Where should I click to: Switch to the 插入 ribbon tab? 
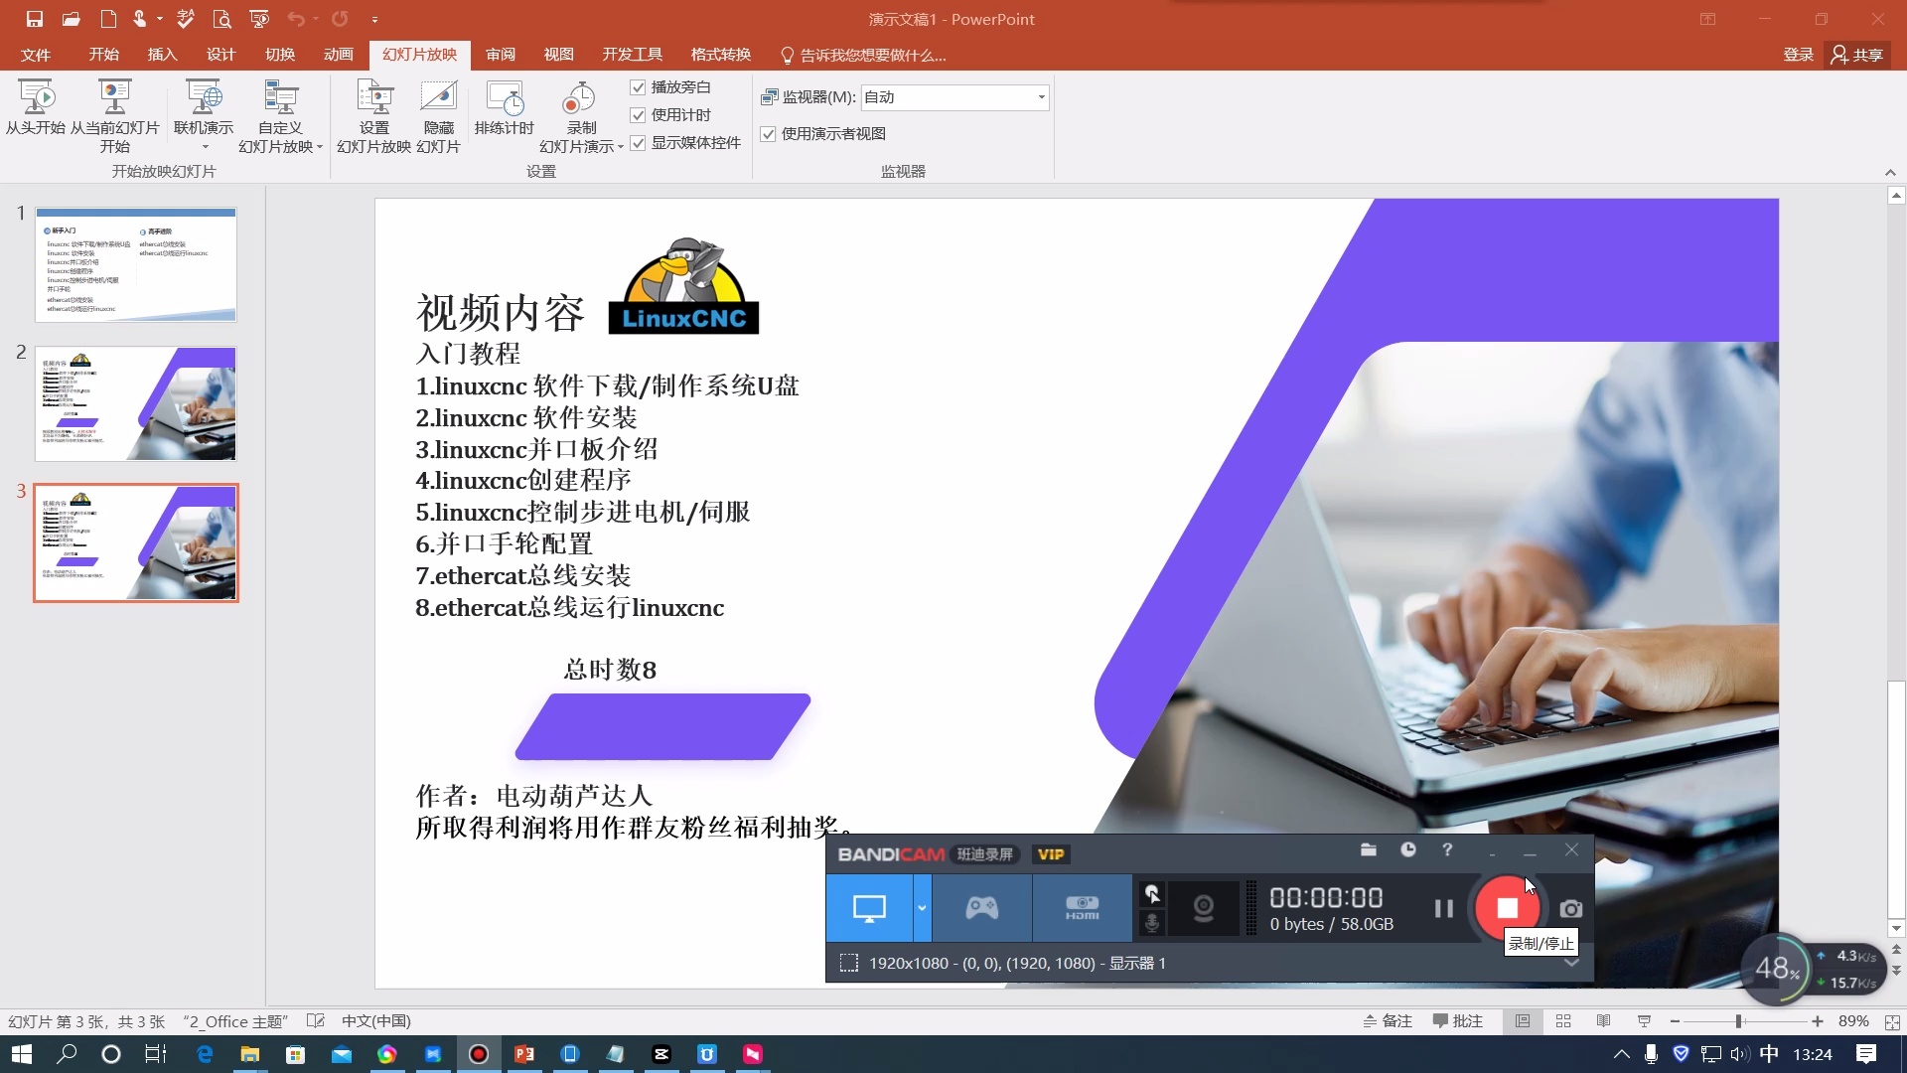pos(162,55)
